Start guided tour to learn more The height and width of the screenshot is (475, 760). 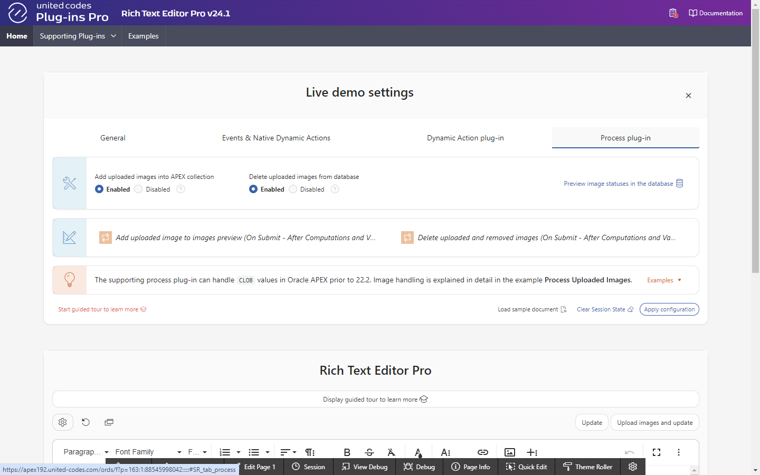(x=102, y=309)
